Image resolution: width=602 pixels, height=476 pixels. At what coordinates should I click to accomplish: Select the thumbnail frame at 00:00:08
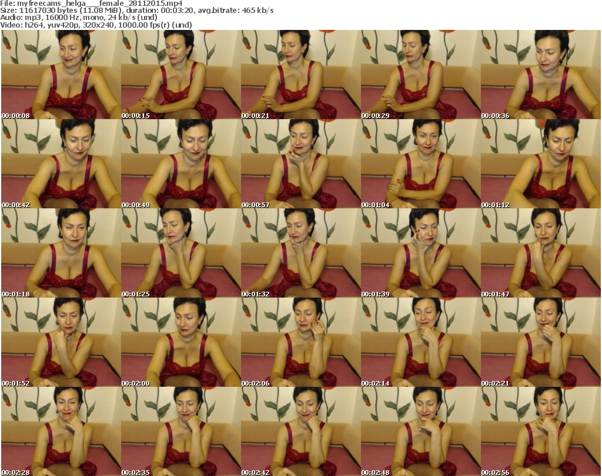(61, 75)
